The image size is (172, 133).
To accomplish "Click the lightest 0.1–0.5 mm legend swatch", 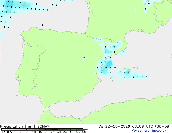I will (x=5, y=129).
